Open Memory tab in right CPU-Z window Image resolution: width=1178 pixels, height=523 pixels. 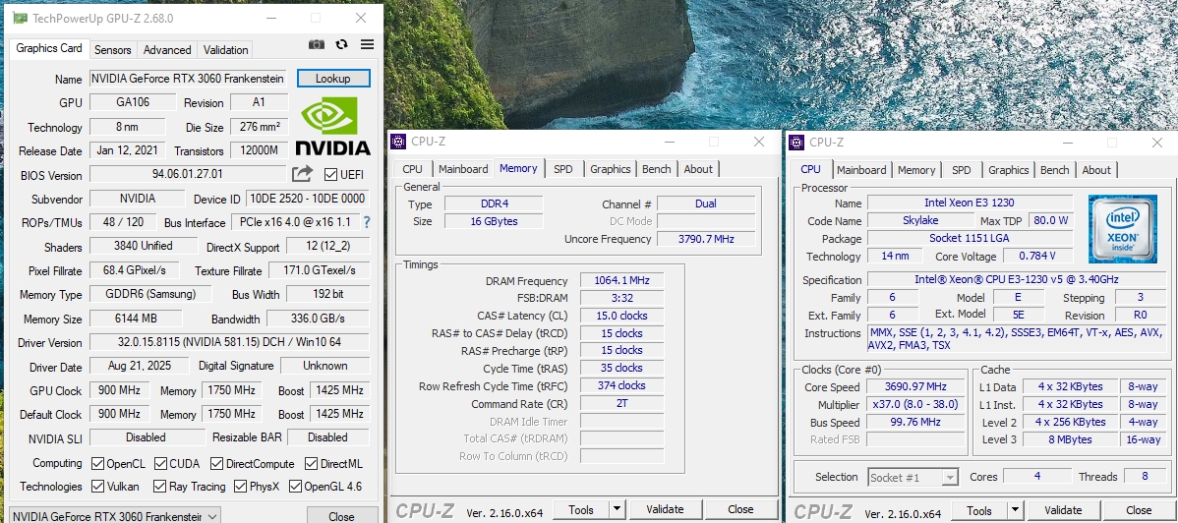tap(916, 170)
